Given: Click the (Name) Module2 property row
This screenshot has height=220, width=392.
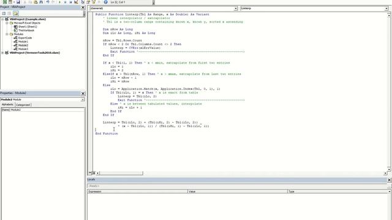Looking at the screenshot, I should coord(43,110).
